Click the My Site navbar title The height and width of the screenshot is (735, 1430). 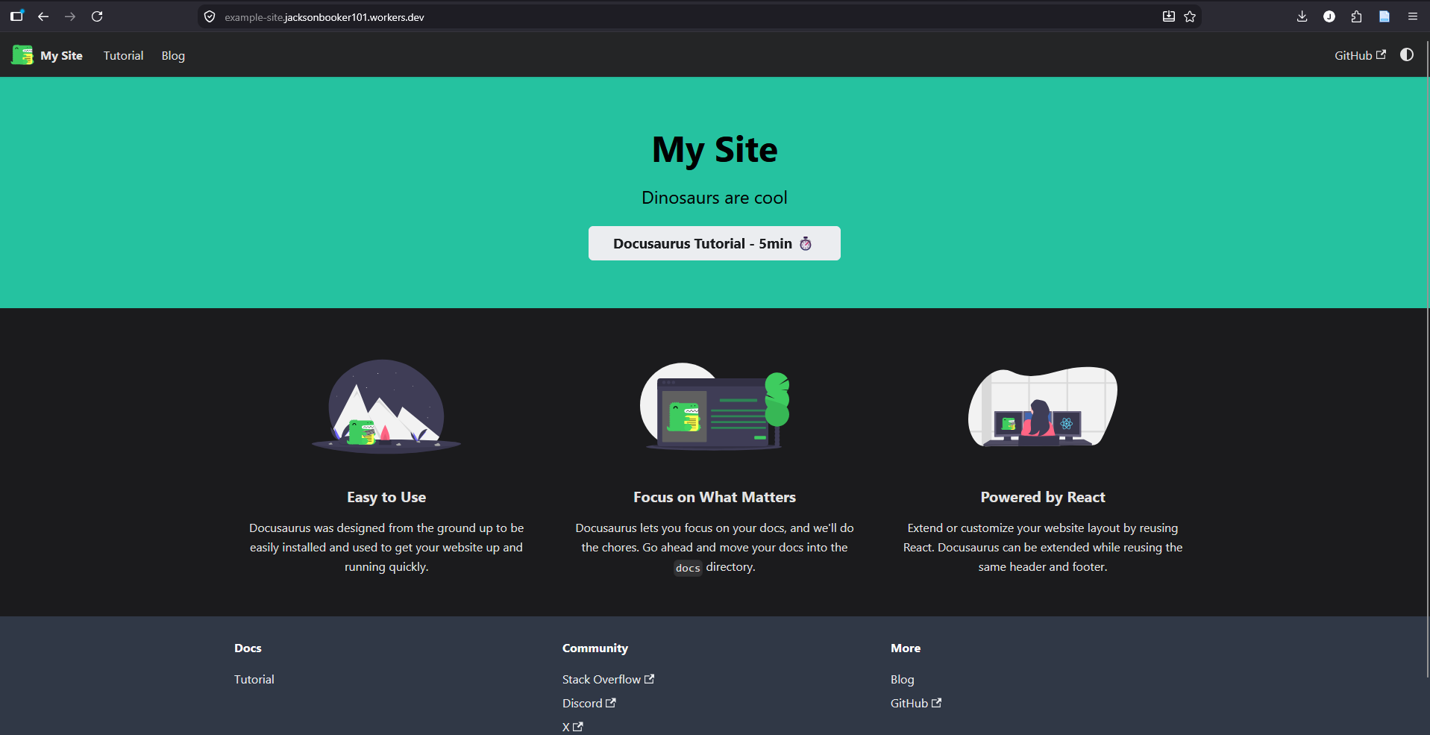[61, 55]
